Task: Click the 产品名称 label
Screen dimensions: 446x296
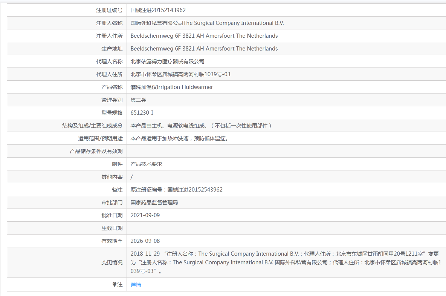Action: 112,87
